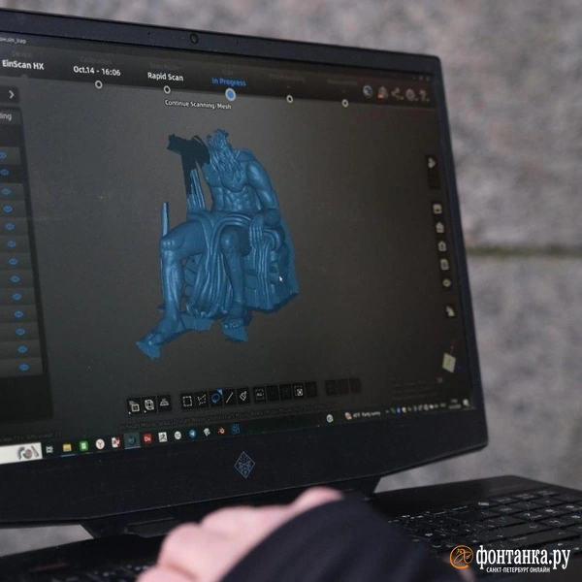This screenshot has height=582, width=582.
Task: Toggle the bottommost eye icon in left panel
Action: [x=24, y=367]
